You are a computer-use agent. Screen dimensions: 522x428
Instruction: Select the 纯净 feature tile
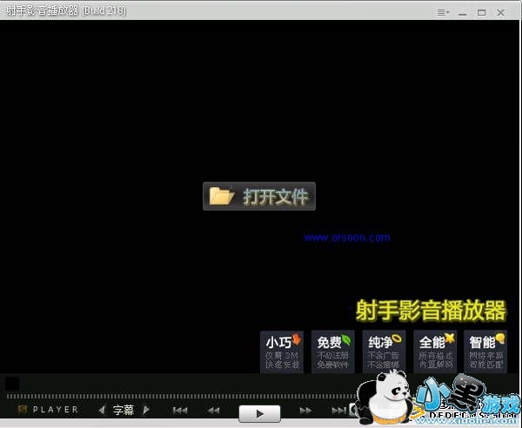(384, 351)
